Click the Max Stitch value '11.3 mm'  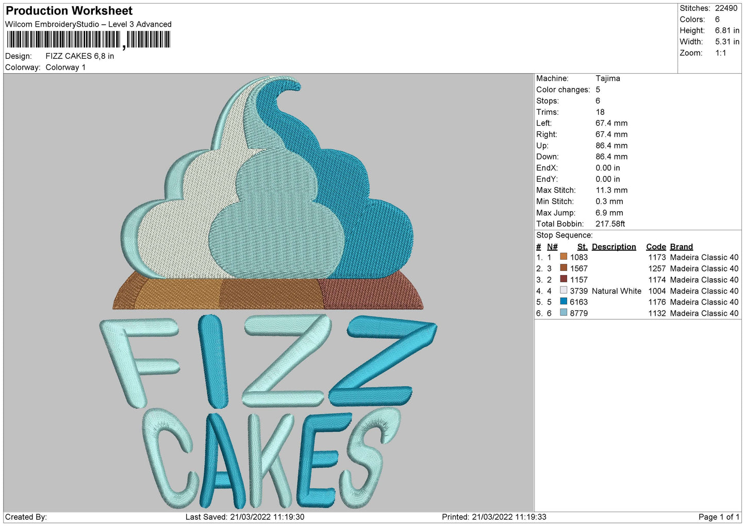(611, 190)
